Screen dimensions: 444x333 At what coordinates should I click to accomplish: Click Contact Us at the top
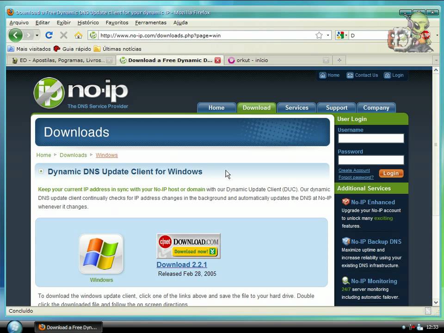click(363, 75)
